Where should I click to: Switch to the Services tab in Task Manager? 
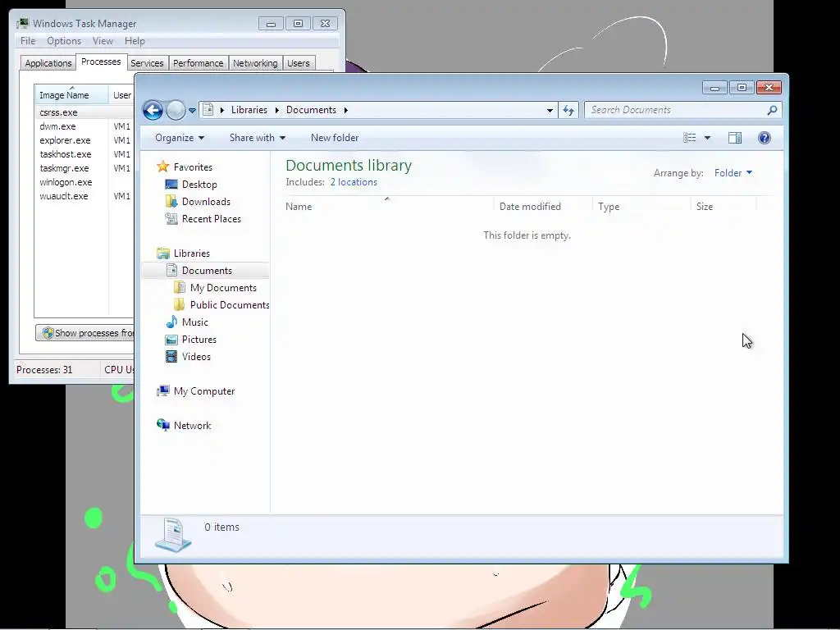click(x=147, y=63)
